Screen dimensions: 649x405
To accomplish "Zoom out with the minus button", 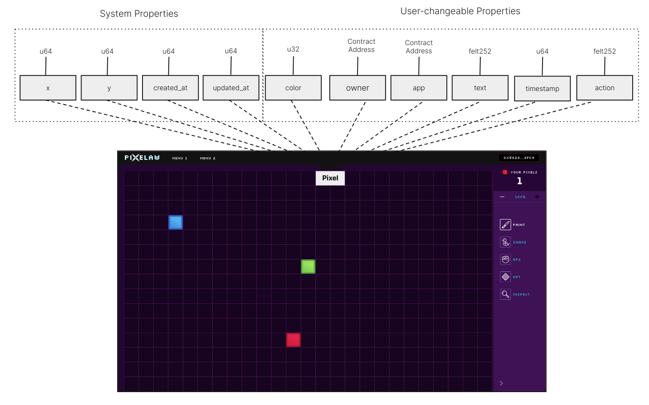I will pos(502,197).
